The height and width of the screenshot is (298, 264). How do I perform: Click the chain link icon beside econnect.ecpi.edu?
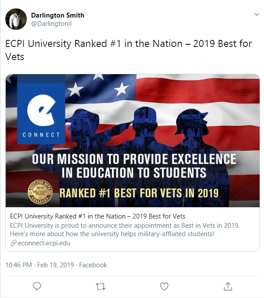click(13, 243)
